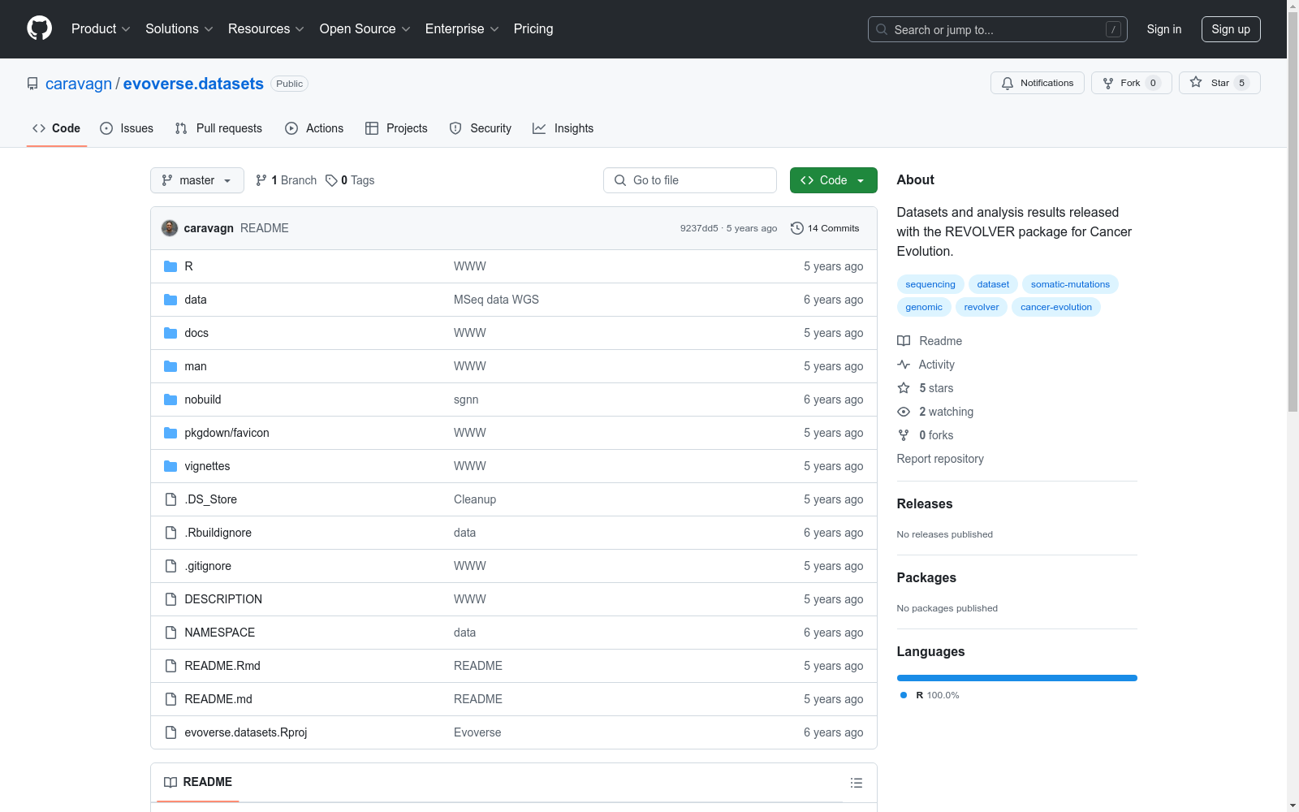The image size is (1299, 812).
Task: Expand the Resources menu
Action: coord(266,28)
